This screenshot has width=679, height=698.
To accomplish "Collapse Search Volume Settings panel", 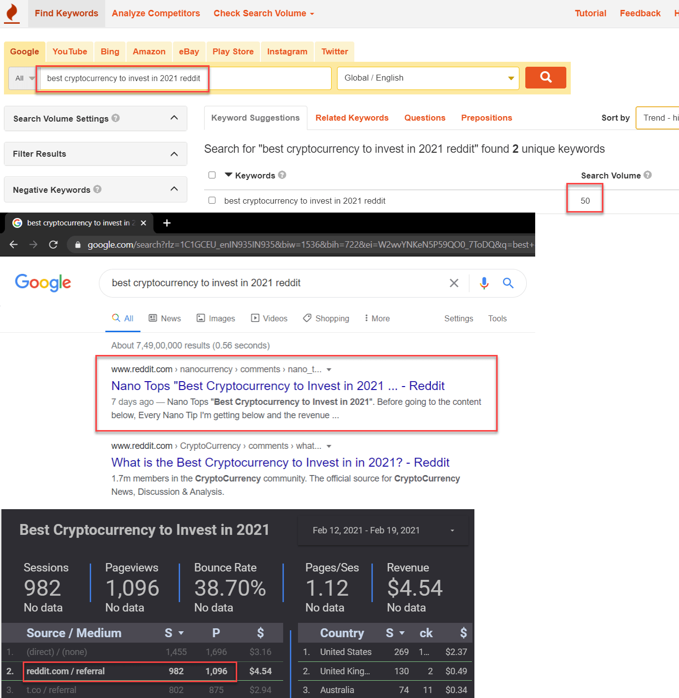I will coord(174,118).
